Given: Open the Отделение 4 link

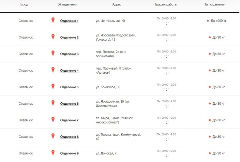Looking at the screenshot, I should (x=69, y=71).
